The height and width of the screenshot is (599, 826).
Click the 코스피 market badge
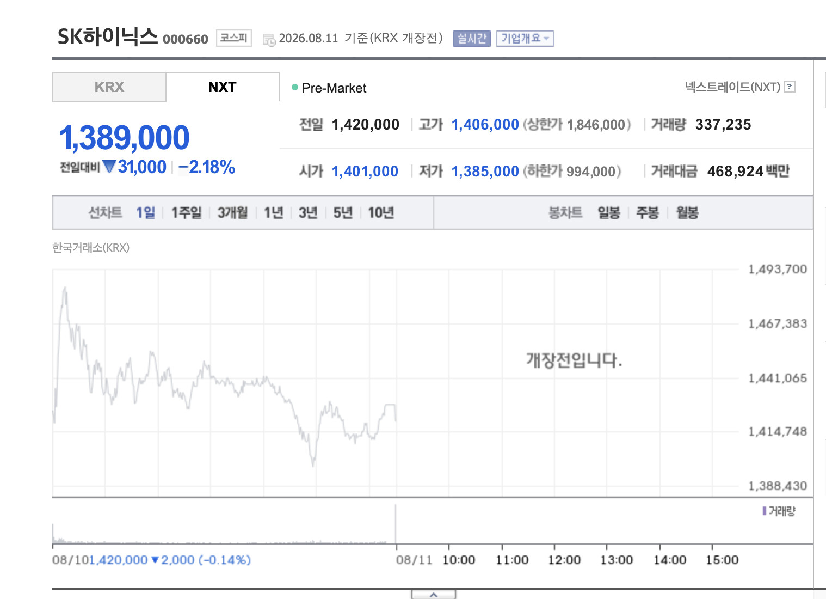[234, 38]
